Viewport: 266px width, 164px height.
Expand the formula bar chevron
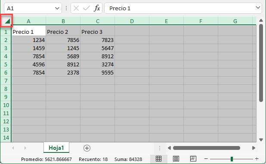258,8
